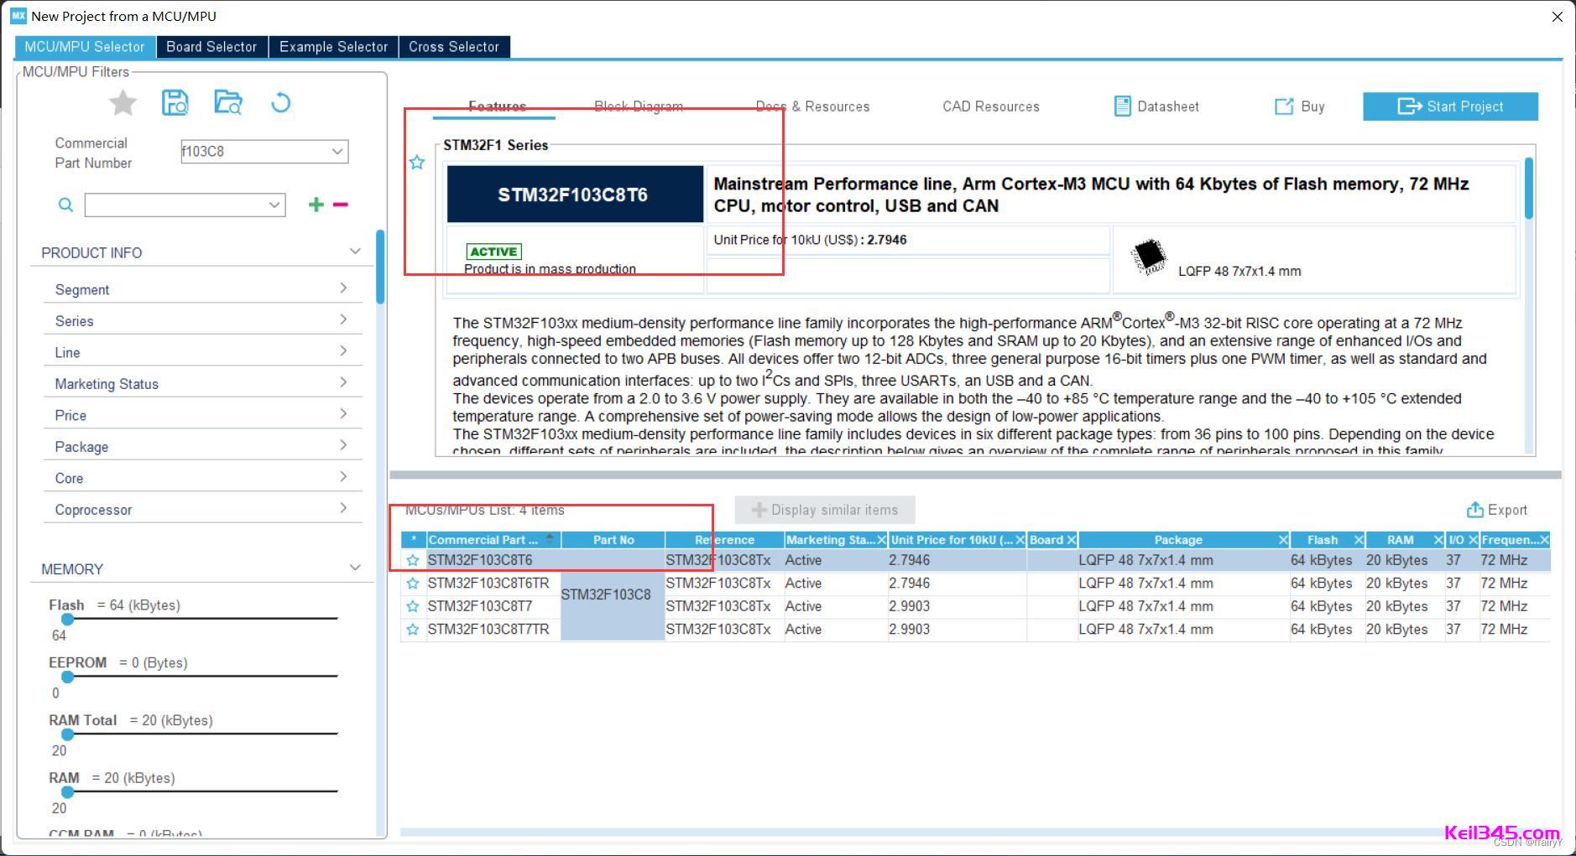The width and height of the screenshot is (1576, 856).
Task: Remove the RAM column from the table
Action: 1438,540
